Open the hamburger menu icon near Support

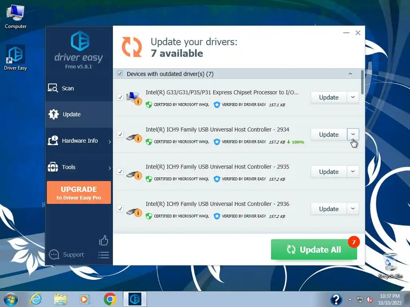click(x=104, y=255)
